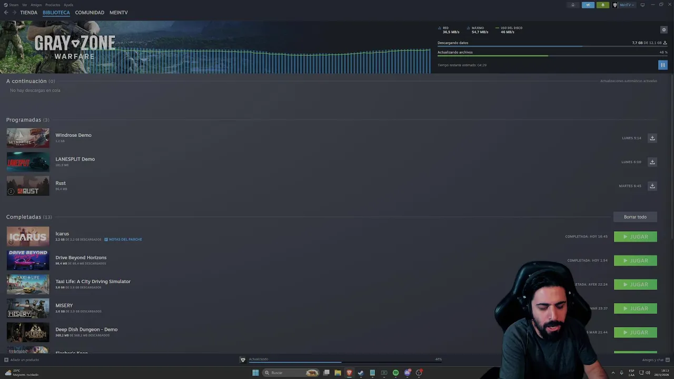The height and width of the screenshot is (379, 674).
Task: Click the Actualizando archivos progress bar
Action: 552,56
